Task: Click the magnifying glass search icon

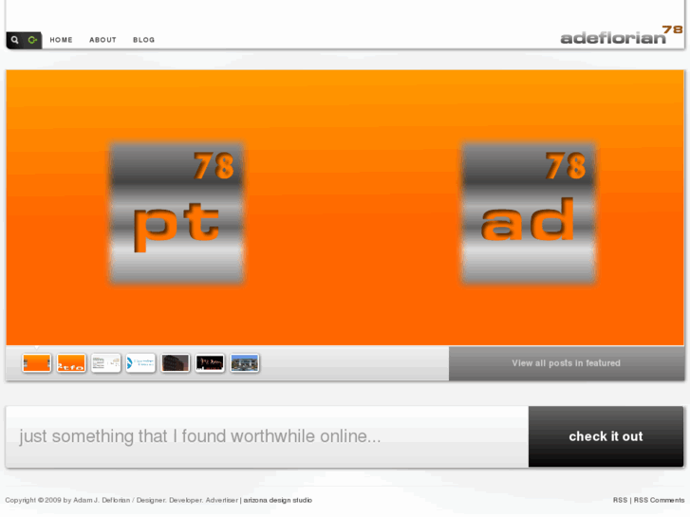Action: click(14, 40)
